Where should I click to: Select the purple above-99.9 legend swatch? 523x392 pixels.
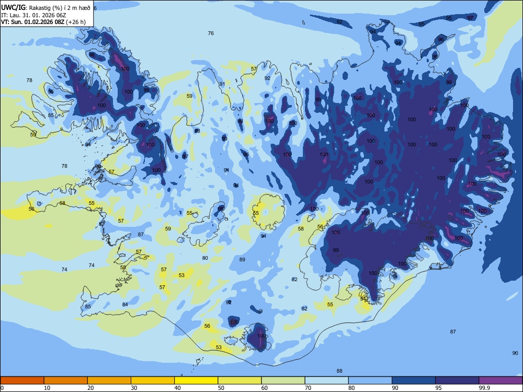(501, 381)
